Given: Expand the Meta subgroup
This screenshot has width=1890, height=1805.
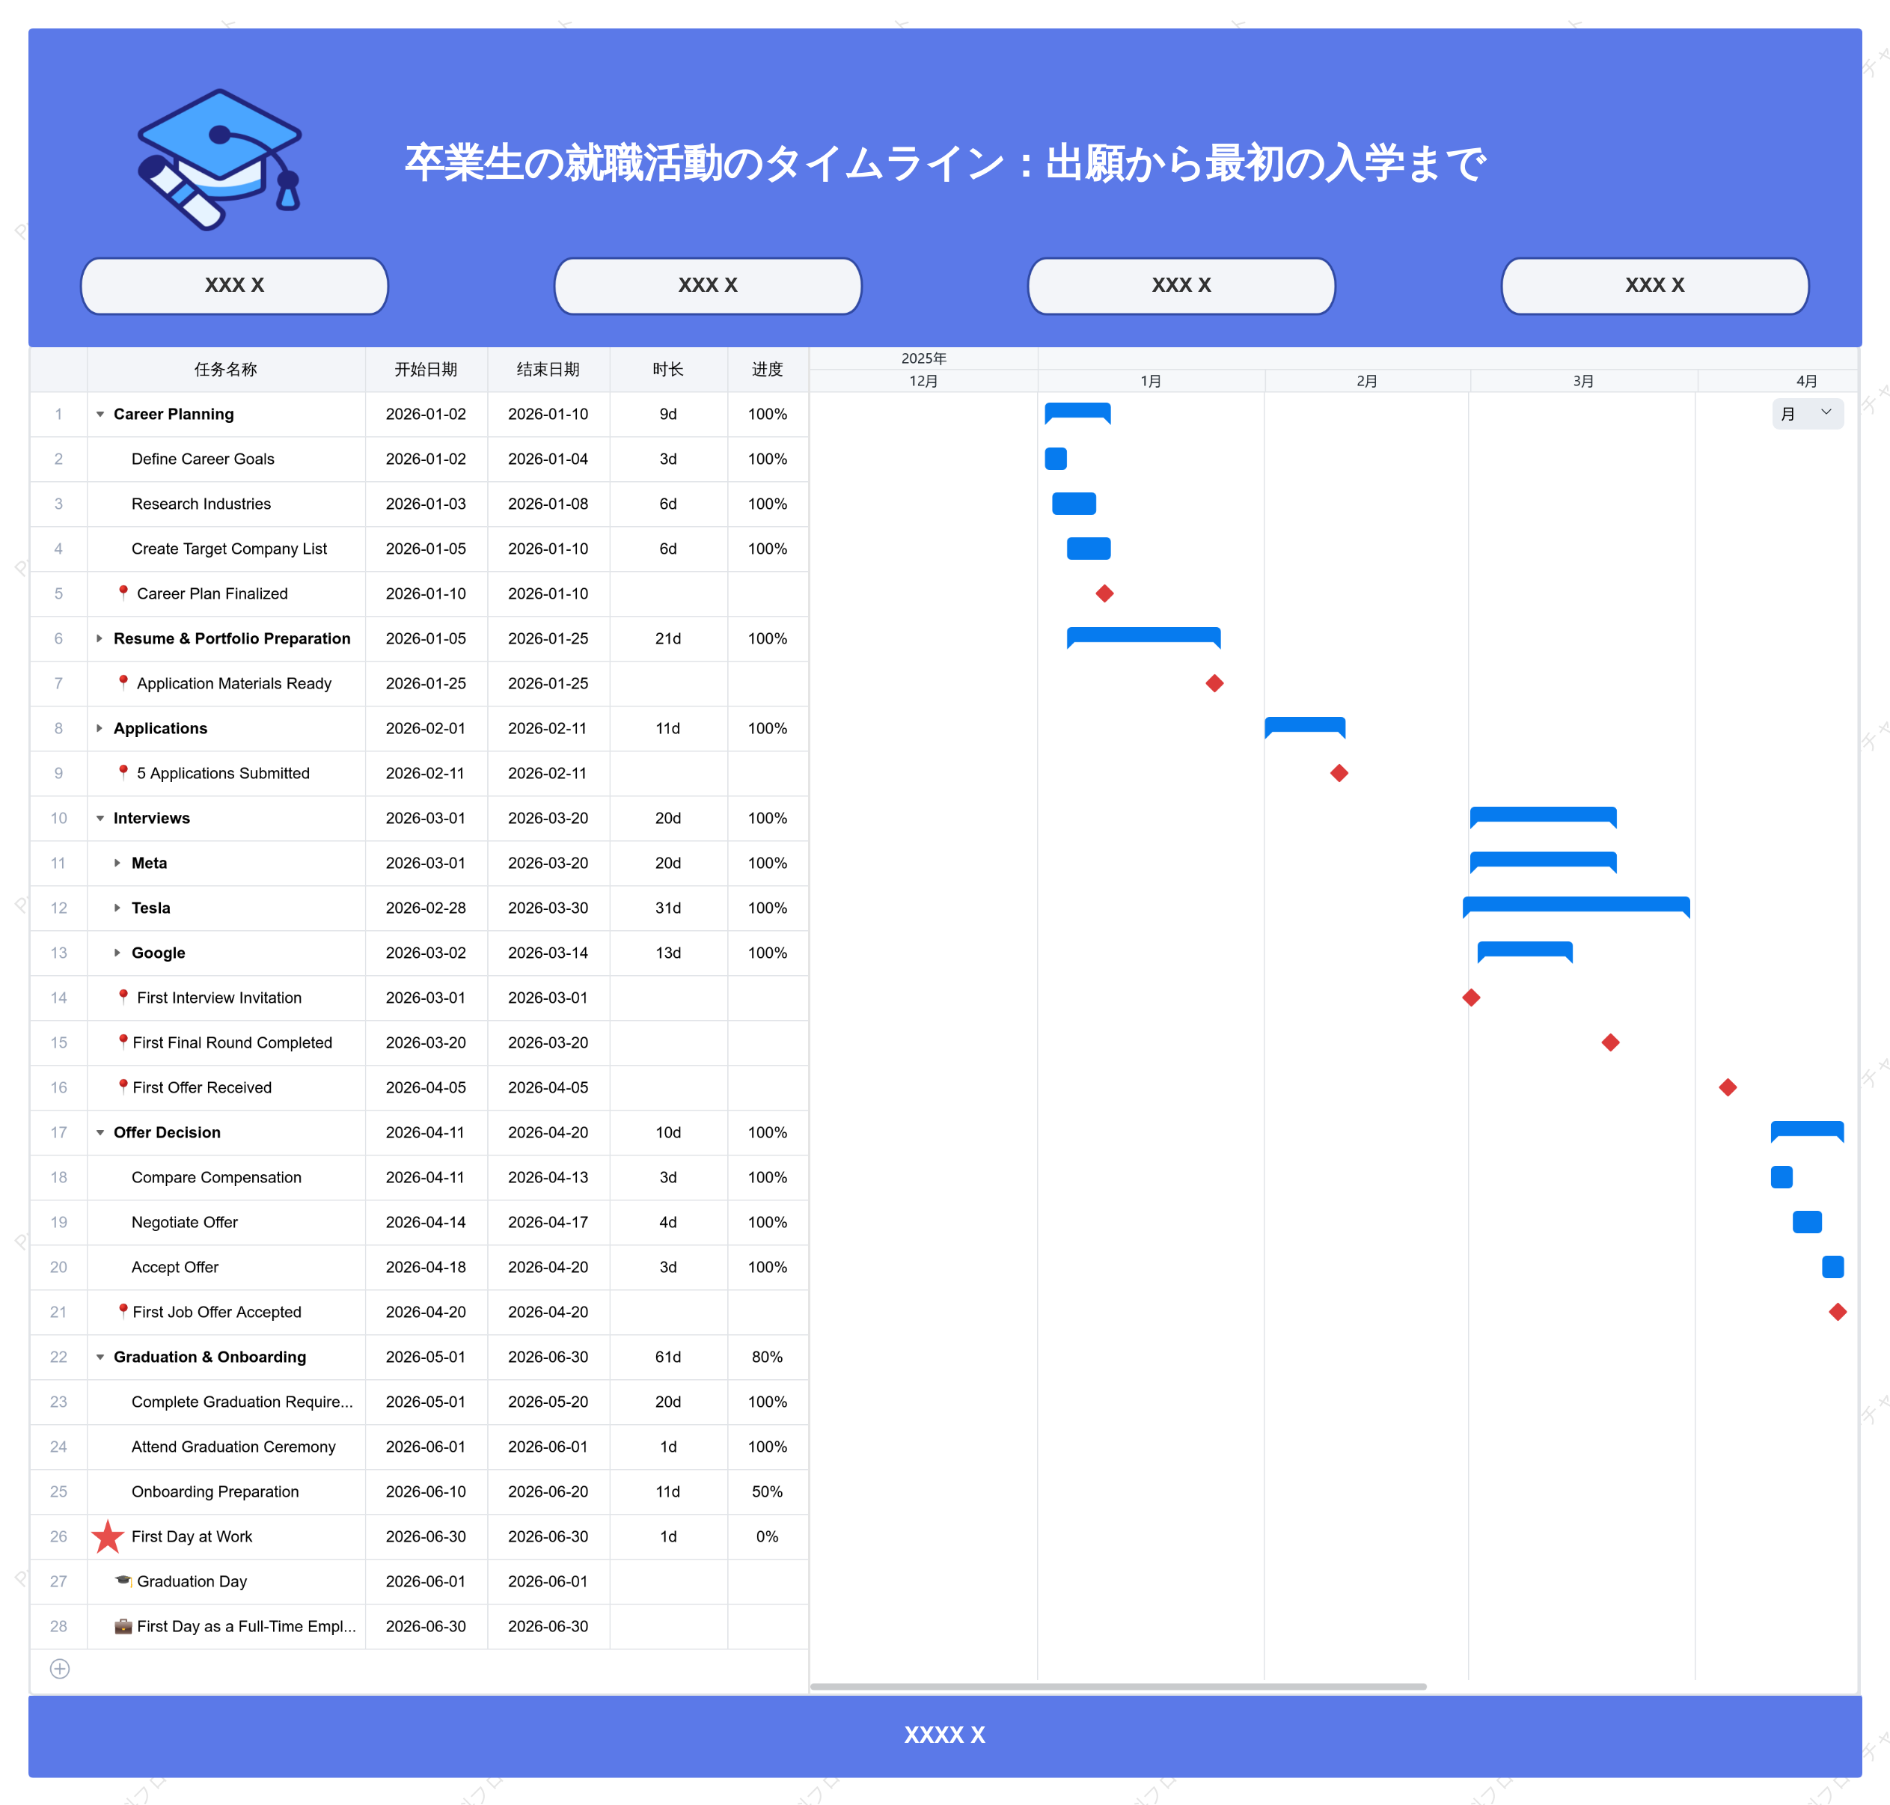Looking at the screenshot, I should coord(117,863).
